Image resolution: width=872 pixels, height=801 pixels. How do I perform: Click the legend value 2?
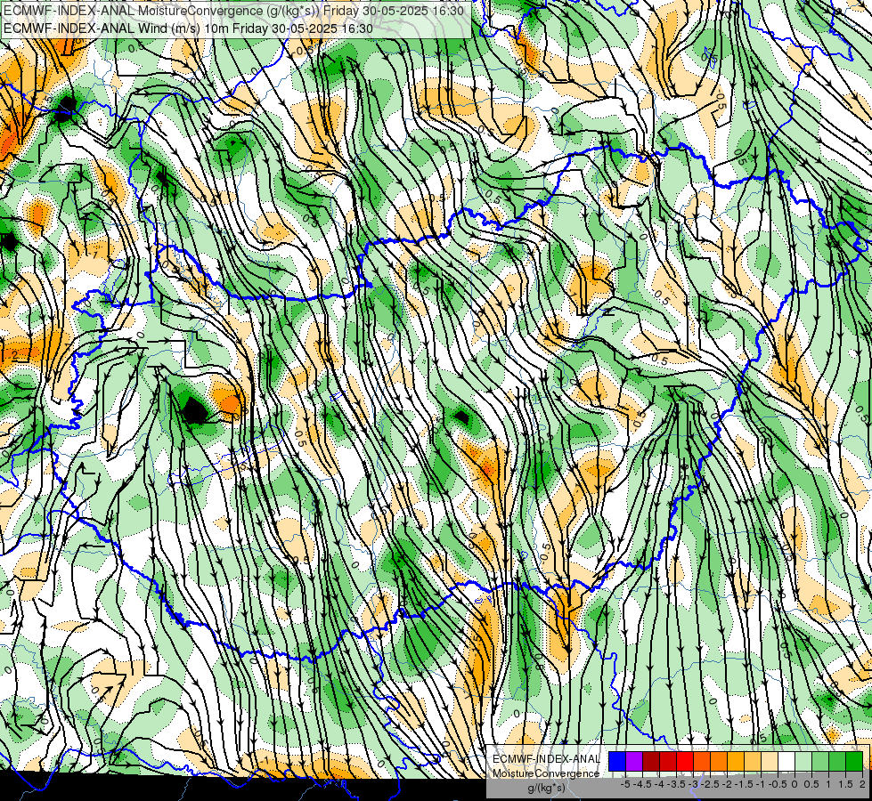[862, 784]
